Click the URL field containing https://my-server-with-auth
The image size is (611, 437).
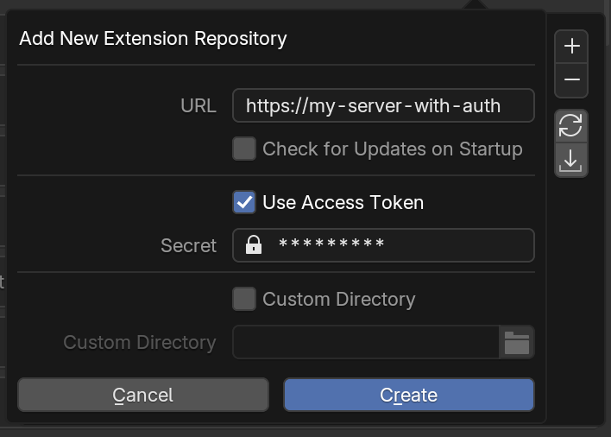click(383, 105)
